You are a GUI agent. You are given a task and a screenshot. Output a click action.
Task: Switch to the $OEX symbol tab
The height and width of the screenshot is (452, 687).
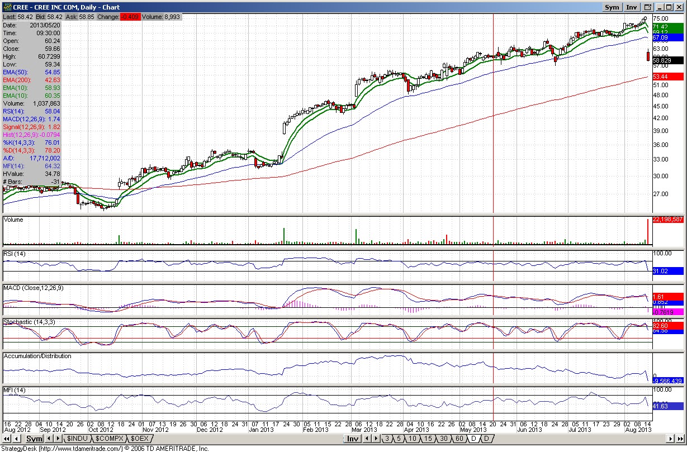(140, 439)
